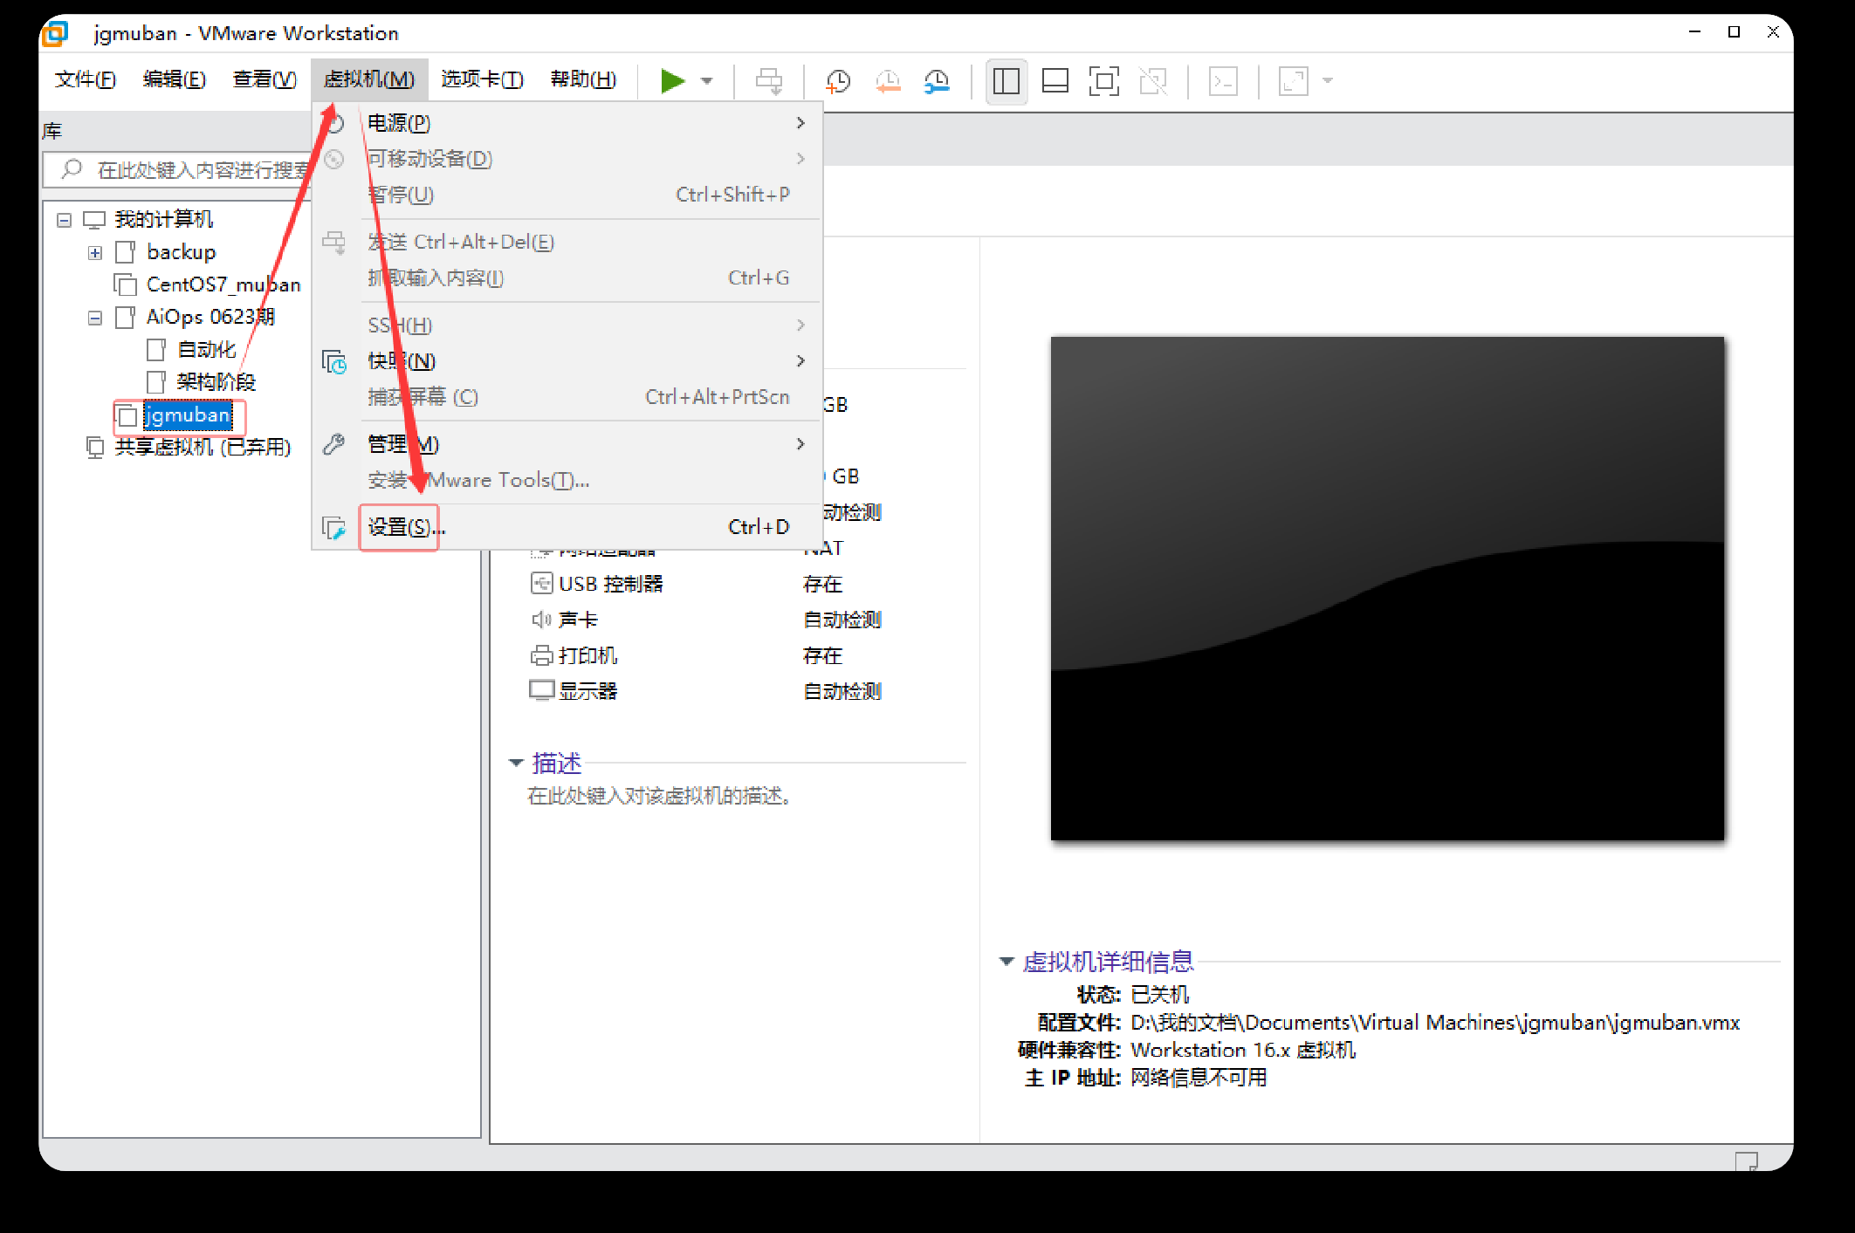Open the snapshot manager toolbar icon
The width and height of the screenshot is (1855, 1233).
click(937, 81)
